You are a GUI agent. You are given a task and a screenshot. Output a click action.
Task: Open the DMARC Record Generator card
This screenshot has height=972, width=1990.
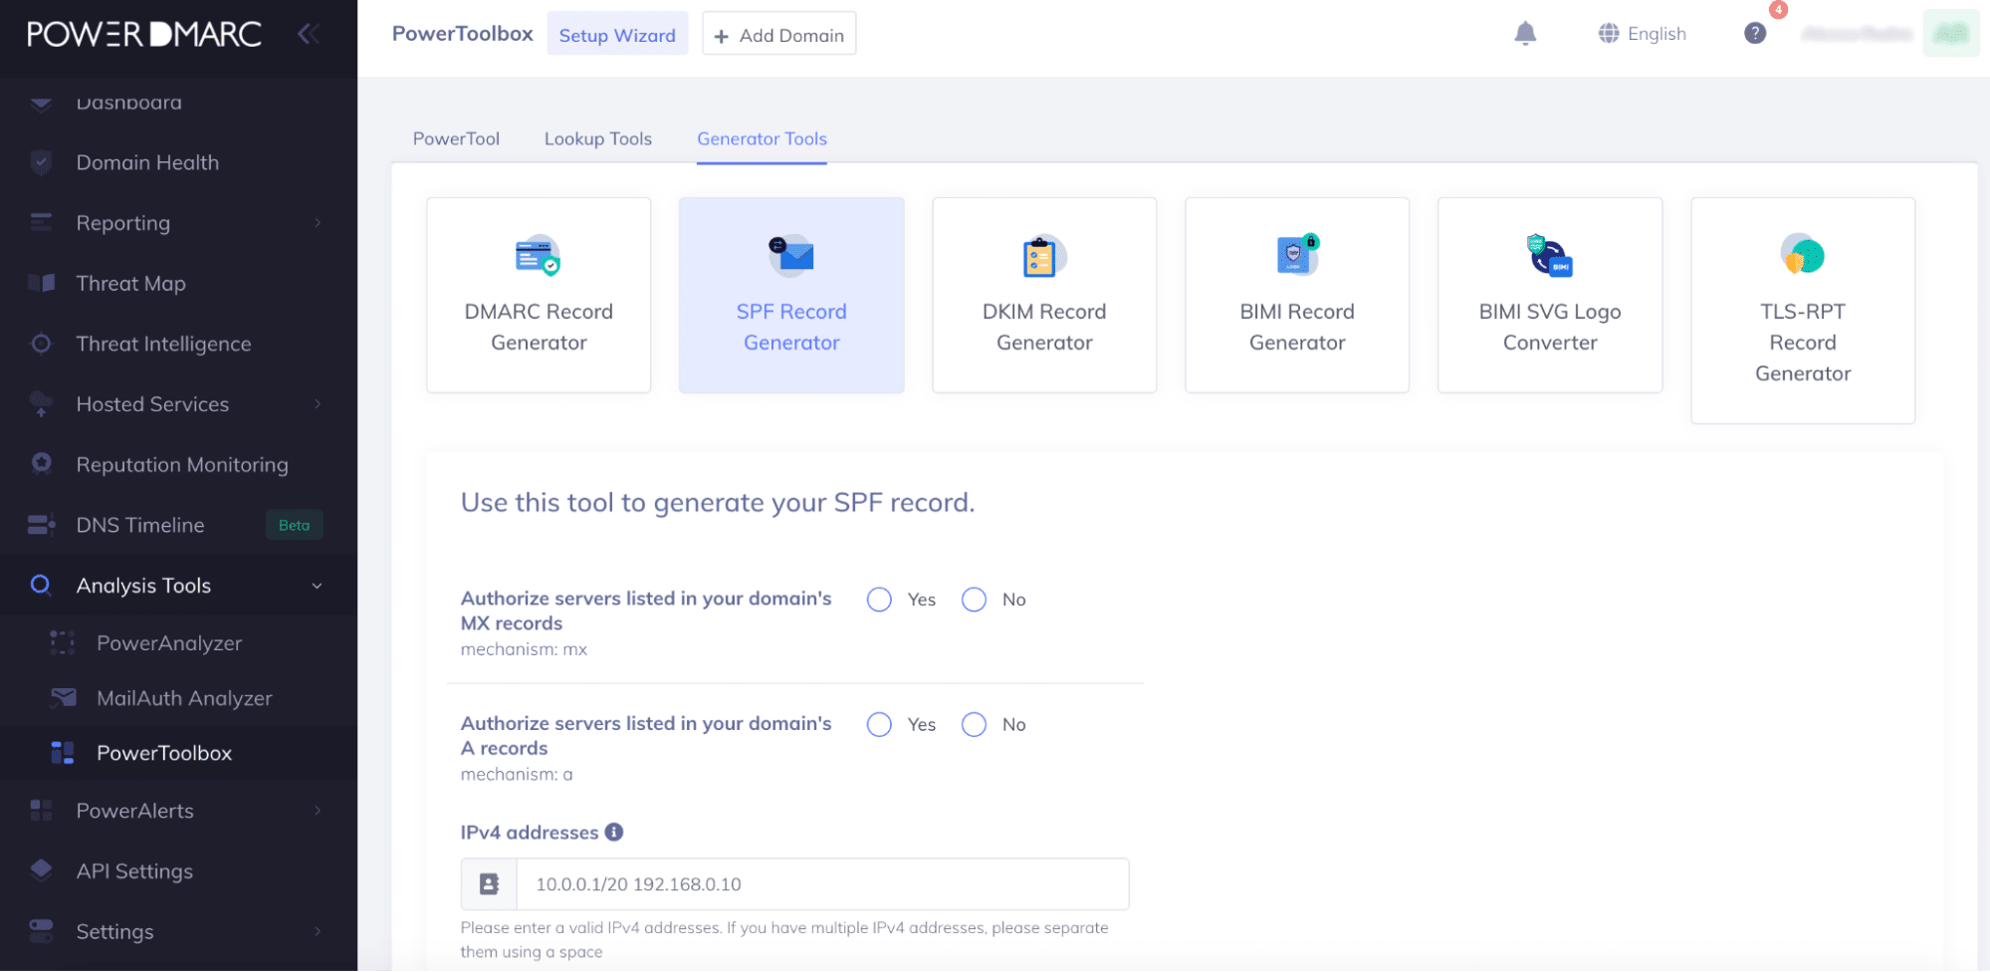point(539,295)
